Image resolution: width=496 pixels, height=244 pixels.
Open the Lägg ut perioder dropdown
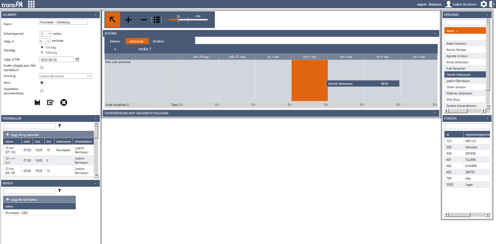click(x=48, y=41)
